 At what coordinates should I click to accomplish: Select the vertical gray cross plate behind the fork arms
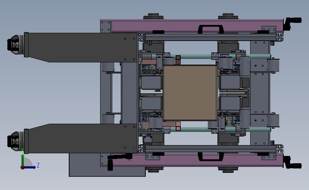[129, 93]
